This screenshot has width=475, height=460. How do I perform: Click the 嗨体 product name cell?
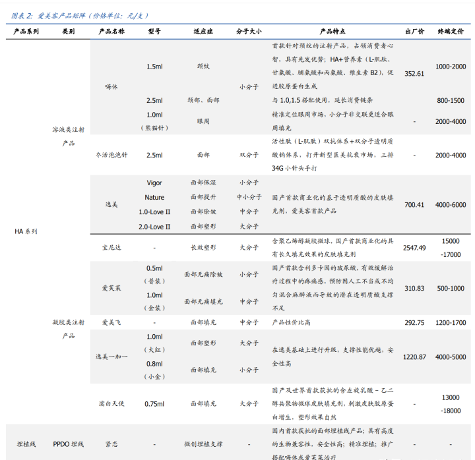tap(111, 87)
